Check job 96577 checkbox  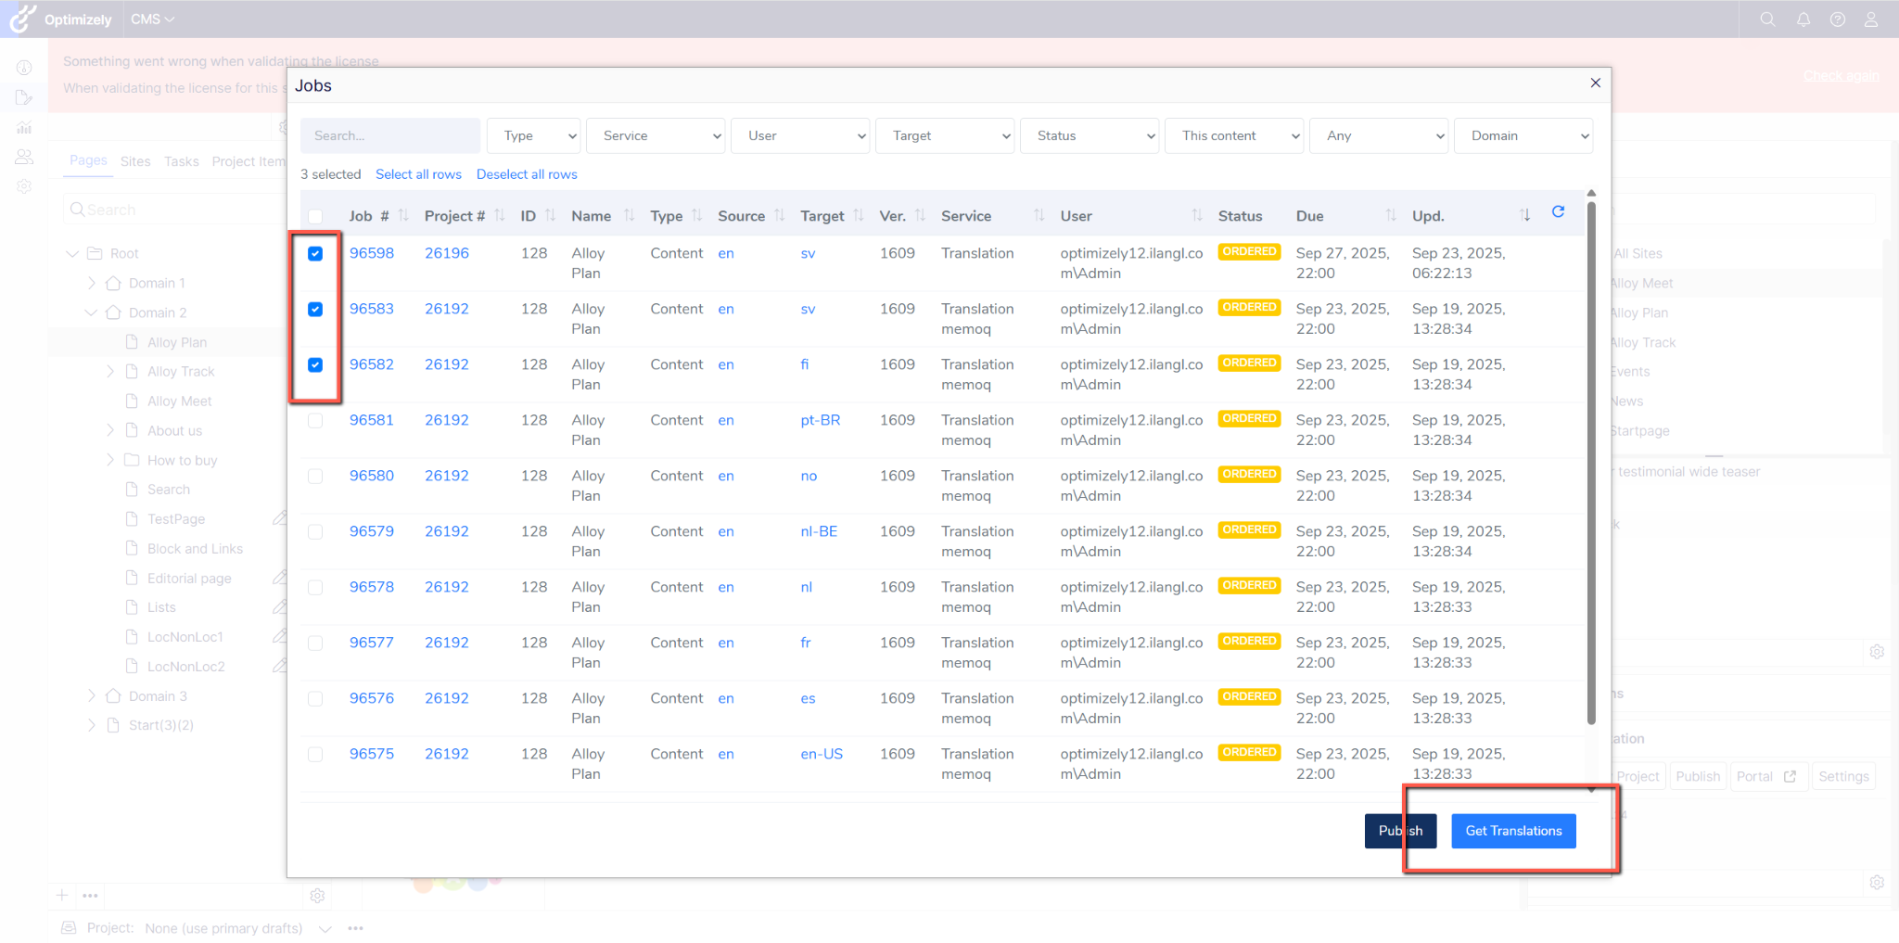315,643
